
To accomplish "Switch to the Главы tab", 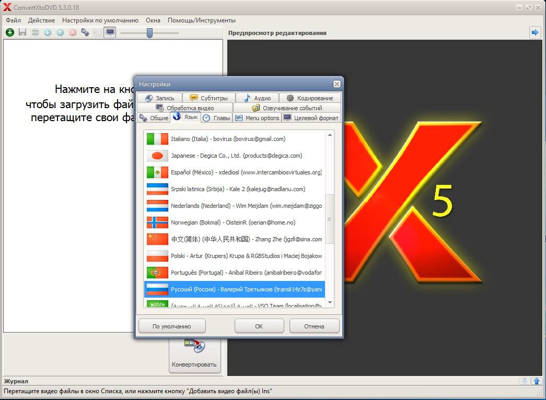I will 217,117.
